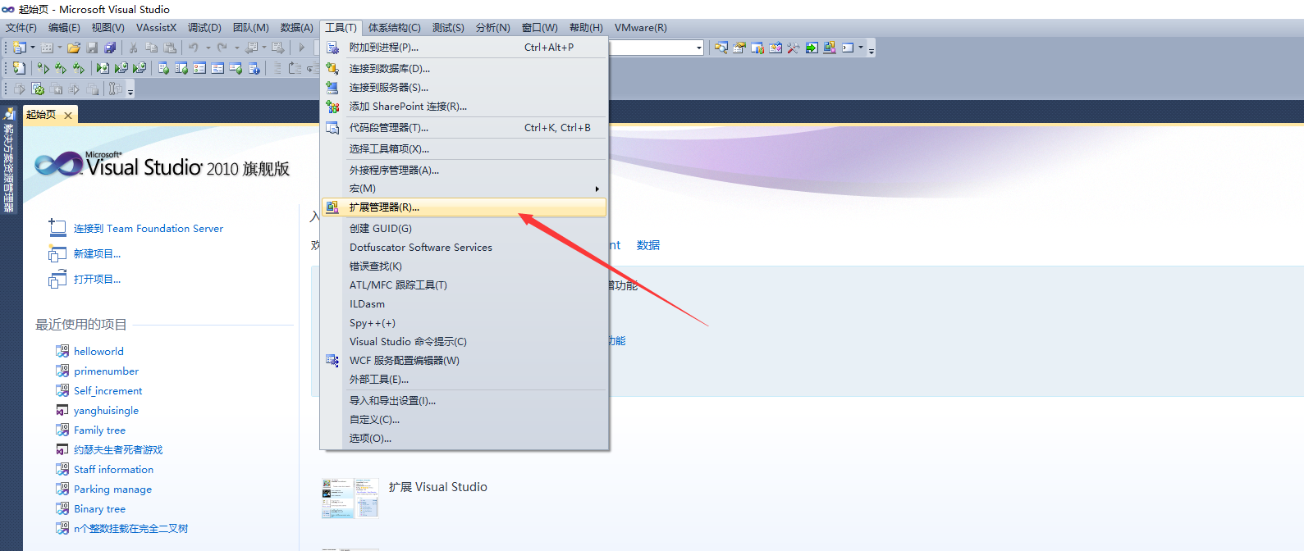Click the Navigate Forward icon
This screenshot has height=551, width=1304.
pos(278,48)
